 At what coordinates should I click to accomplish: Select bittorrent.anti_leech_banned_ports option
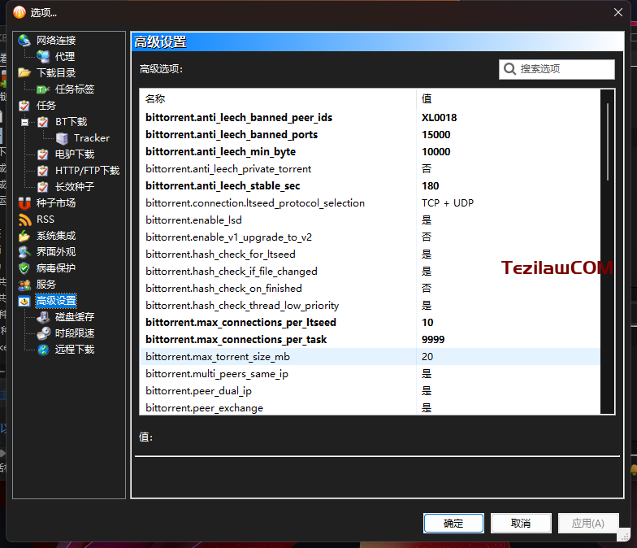click(x=370, y=135)
